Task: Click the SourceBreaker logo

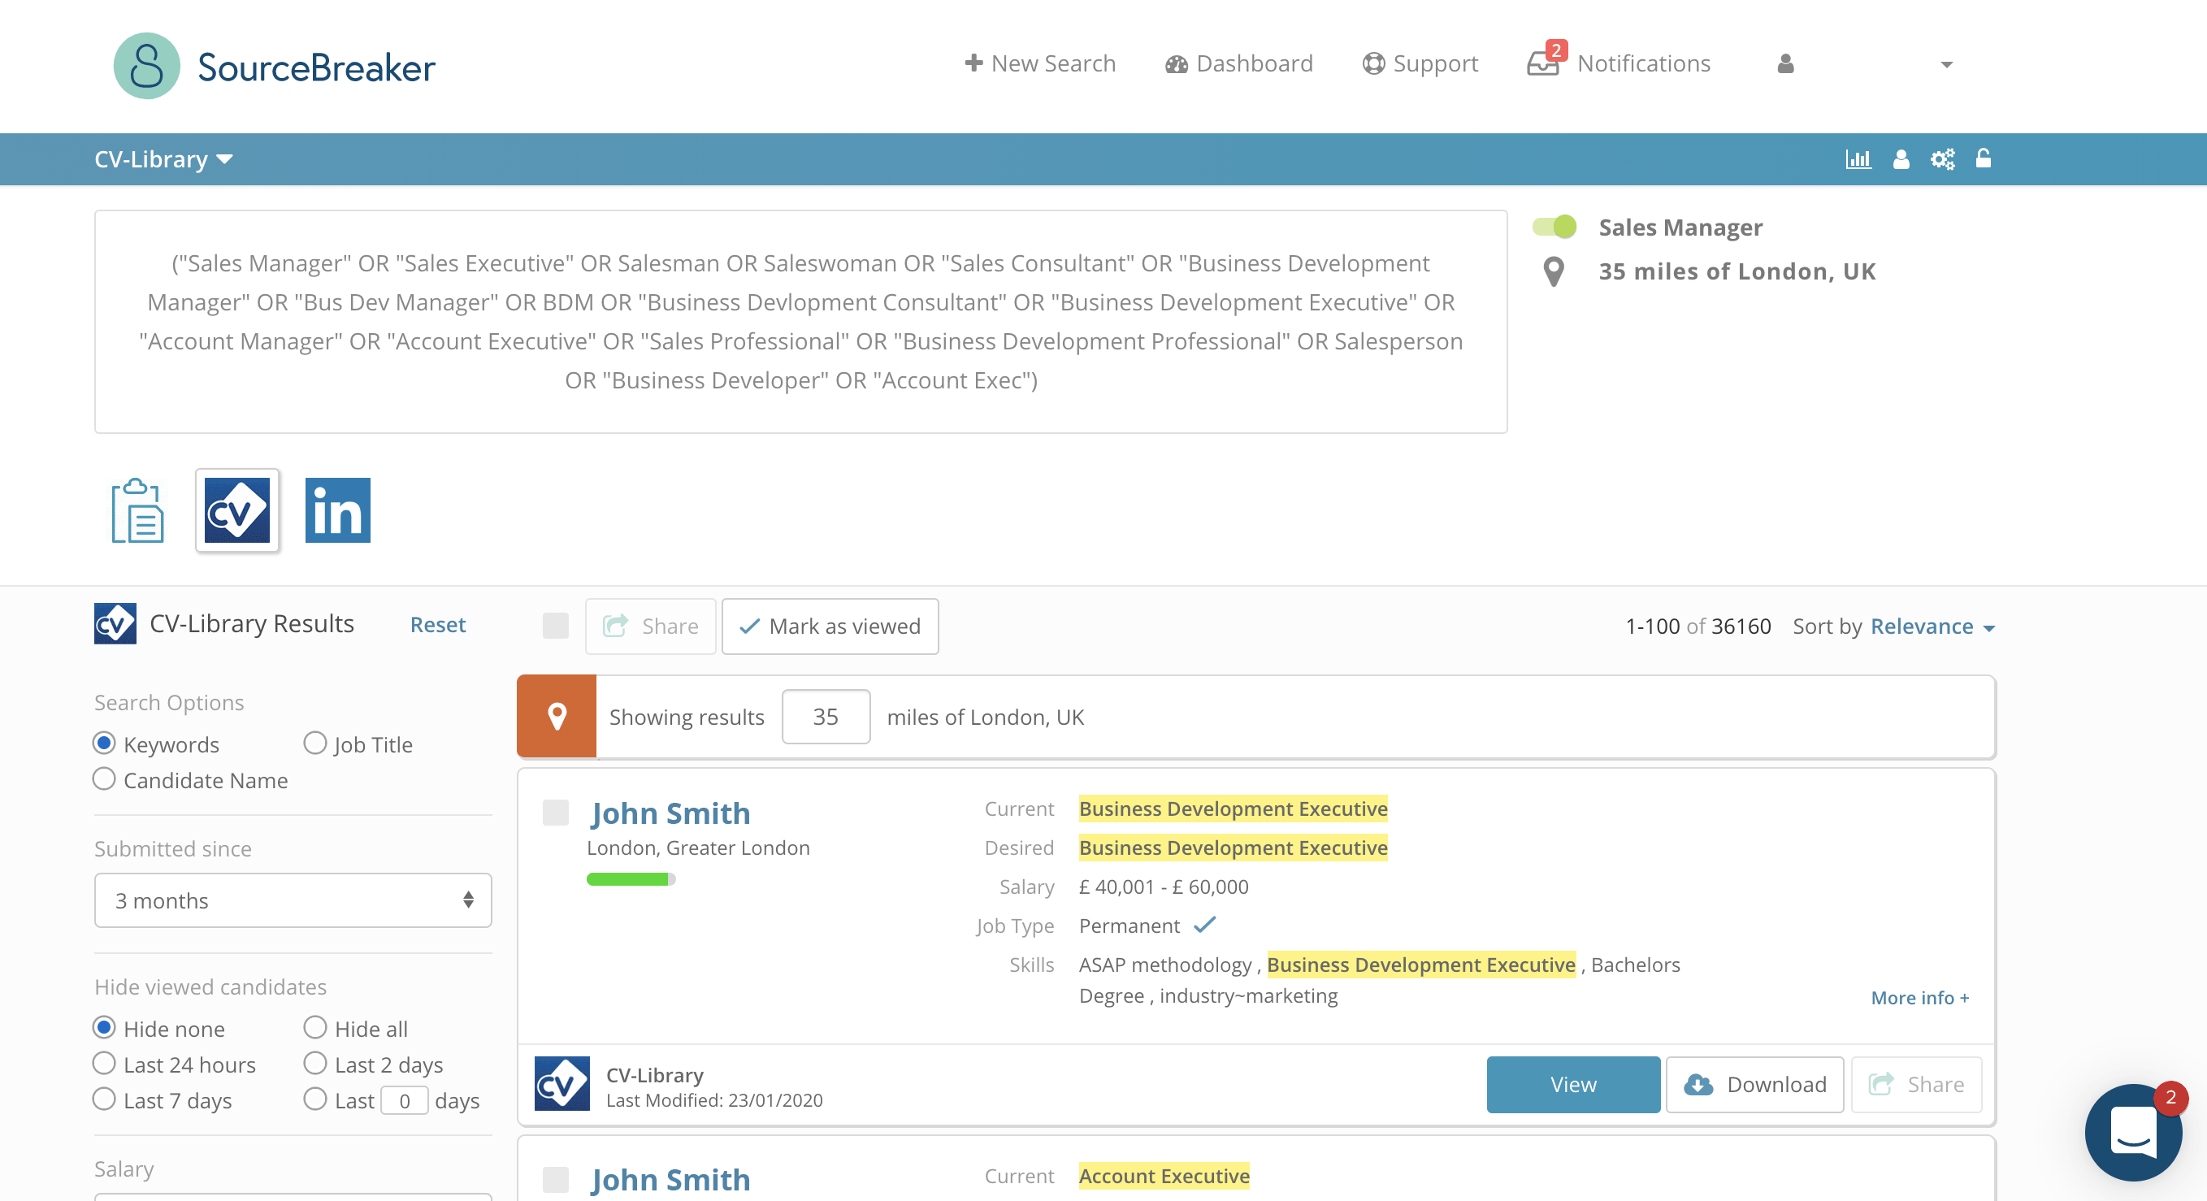Action: [274, 66]
